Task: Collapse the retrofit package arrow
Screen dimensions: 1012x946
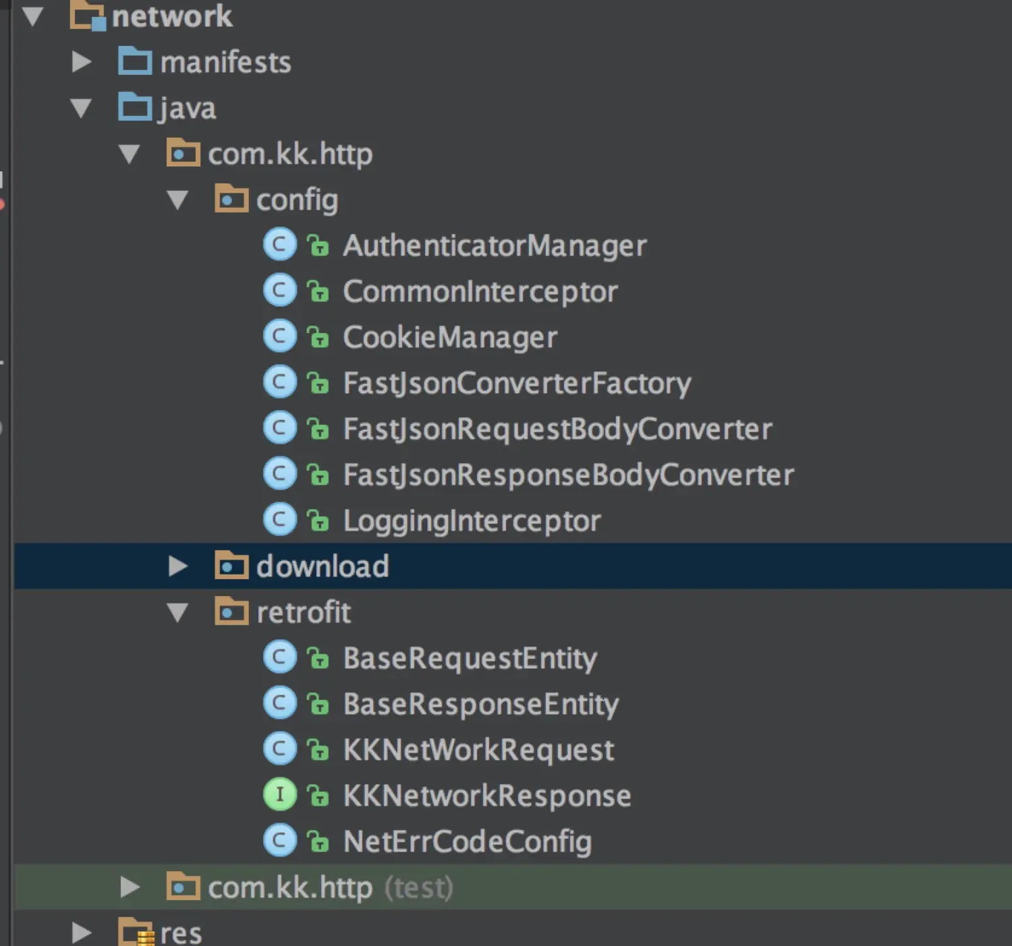Action: [177, 612]
